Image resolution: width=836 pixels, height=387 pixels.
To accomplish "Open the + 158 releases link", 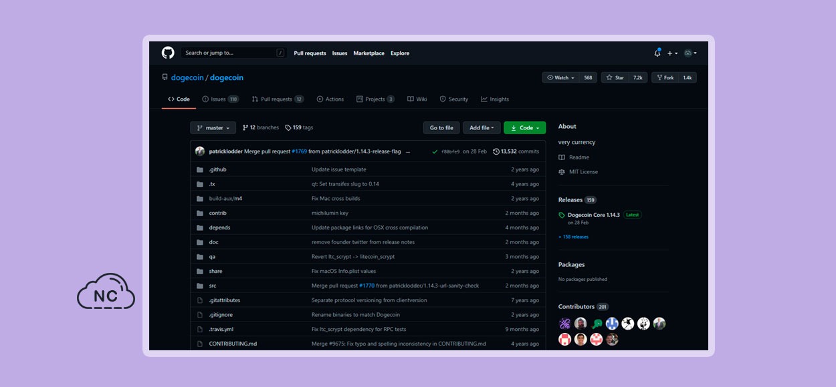I will [574, 237].
